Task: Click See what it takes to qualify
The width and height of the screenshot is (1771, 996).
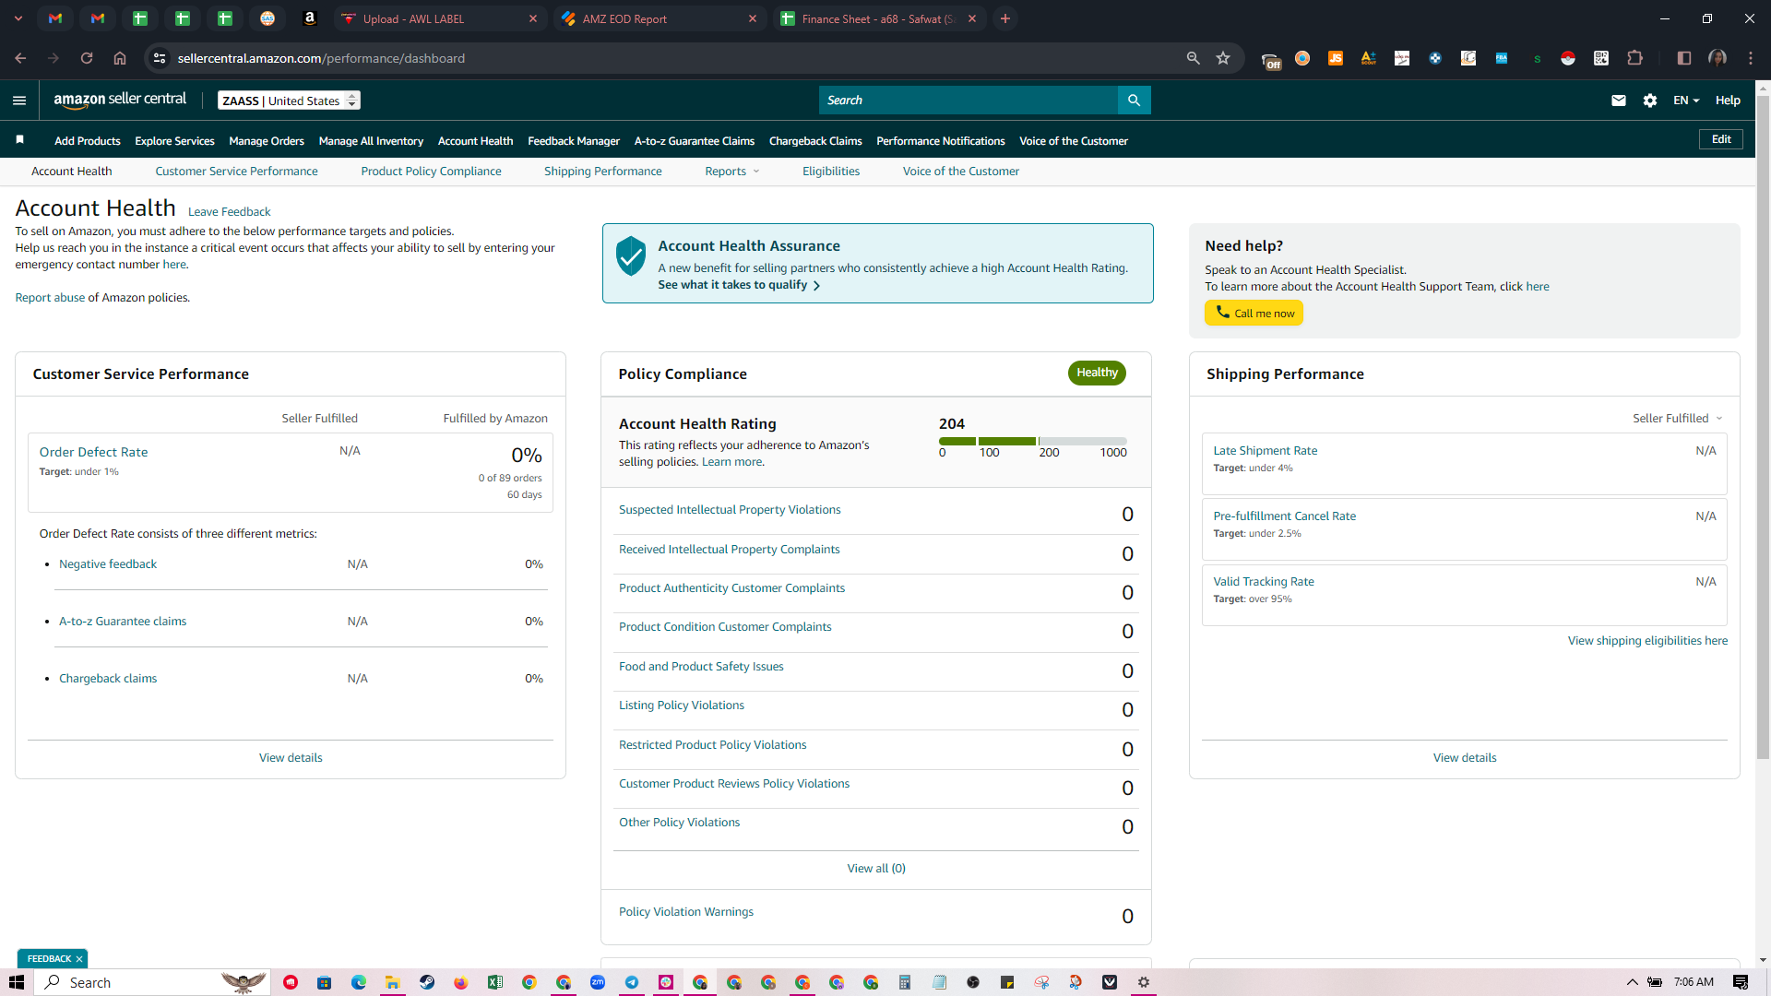Action: (739, 285)
